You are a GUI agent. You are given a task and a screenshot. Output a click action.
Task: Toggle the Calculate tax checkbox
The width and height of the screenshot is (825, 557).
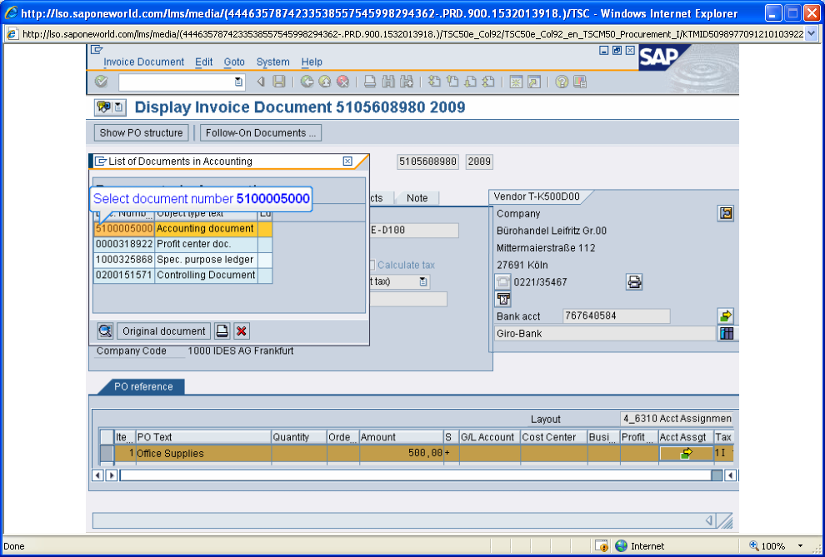(372, 266)
